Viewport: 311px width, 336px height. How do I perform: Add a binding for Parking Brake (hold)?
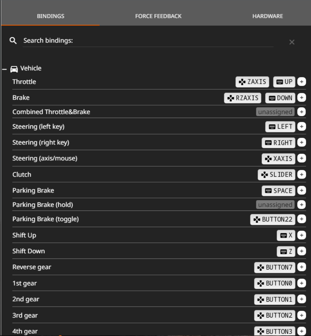(x=302, y=205)
